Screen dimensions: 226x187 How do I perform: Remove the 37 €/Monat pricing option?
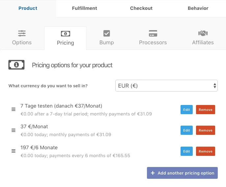206,130
